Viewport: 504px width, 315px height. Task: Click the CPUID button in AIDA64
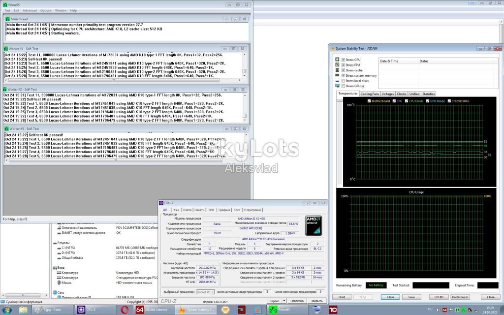439,297
